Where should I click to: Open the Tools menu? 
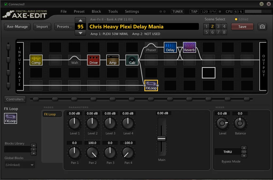113,11
